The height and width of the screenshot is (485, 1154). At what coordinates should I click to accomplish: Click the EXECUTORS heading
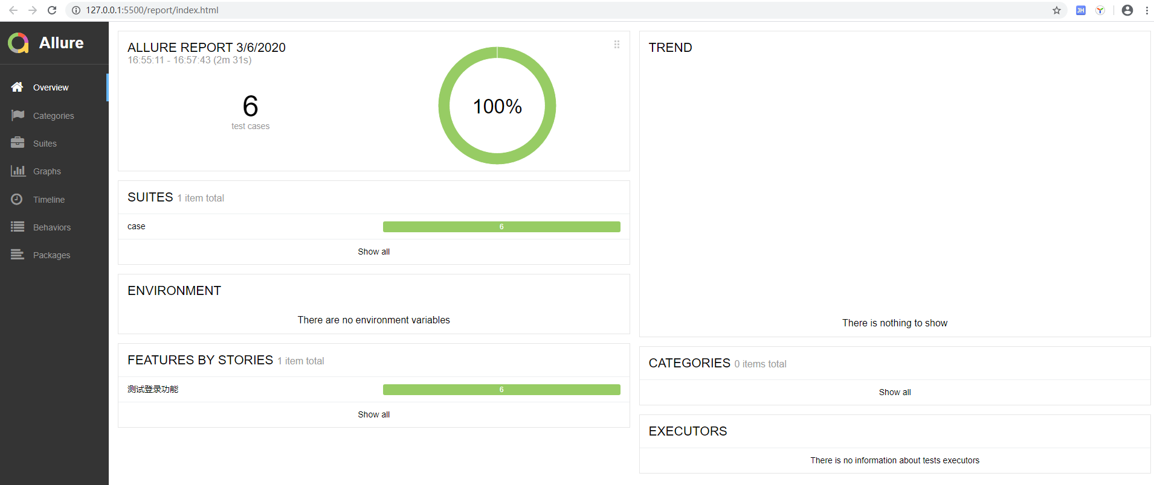pyautogui.click(x=688, y=431)
